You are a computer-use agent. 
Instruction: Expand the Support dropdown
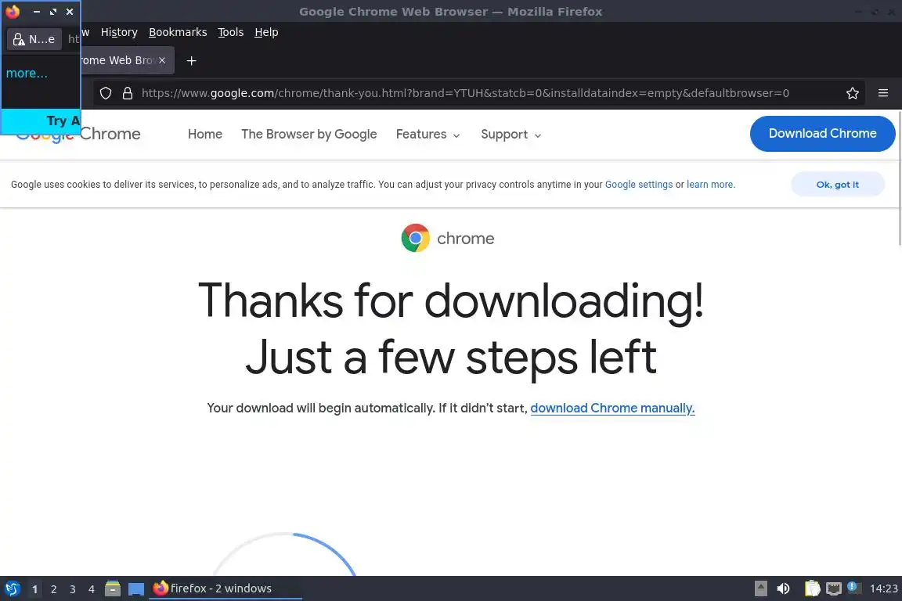[x=511, y=135]
